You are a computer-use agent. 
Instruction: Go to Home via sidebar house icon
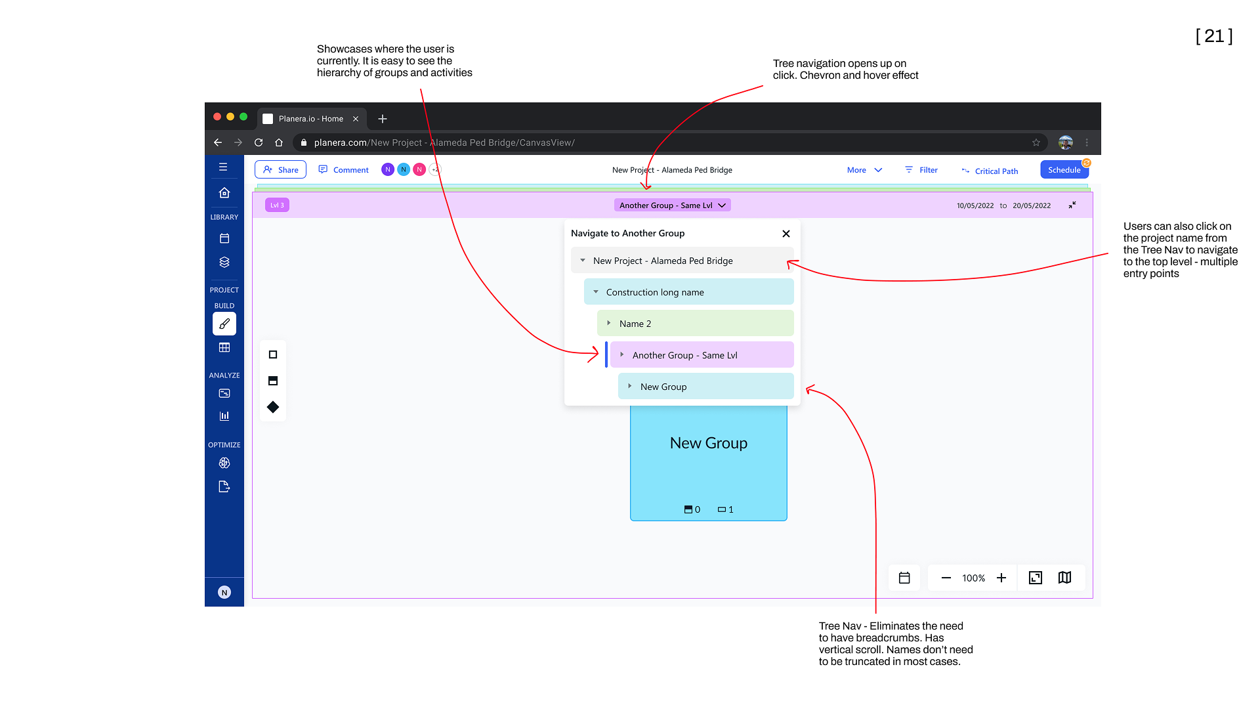point(224,192)
